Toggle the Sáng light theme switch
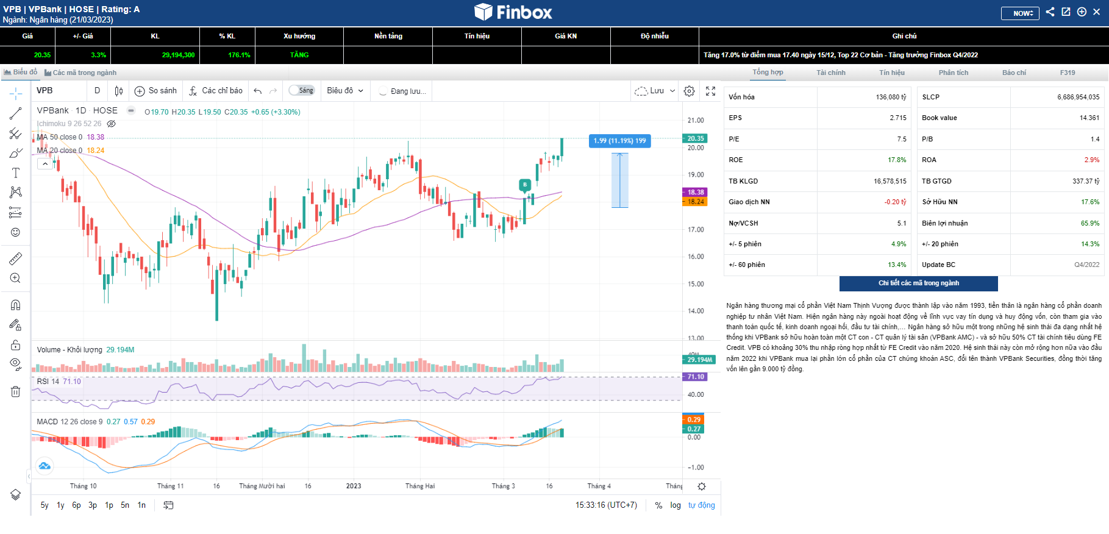The height and width of the screenshot is (534, 1109). pyautogui.click(x=301, y=91)
